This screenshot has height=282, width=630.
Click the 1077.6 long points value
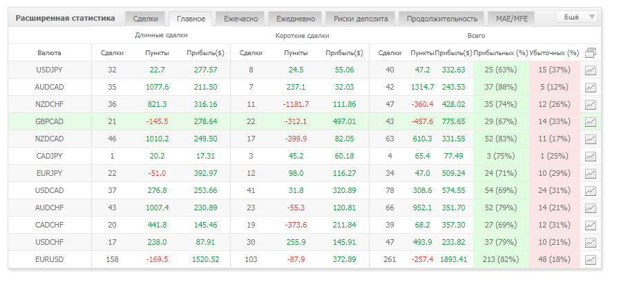(x=157, y=87)
